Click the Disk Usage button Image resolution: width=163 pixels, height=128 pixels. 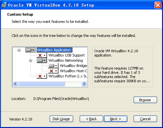pyautogui.click(x=61, y=119)
